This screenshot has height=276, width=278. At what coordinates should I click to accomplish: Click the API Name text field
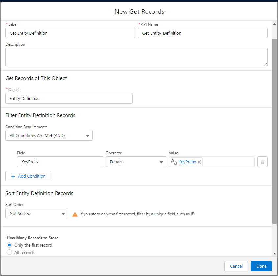[x=203, y=33]
